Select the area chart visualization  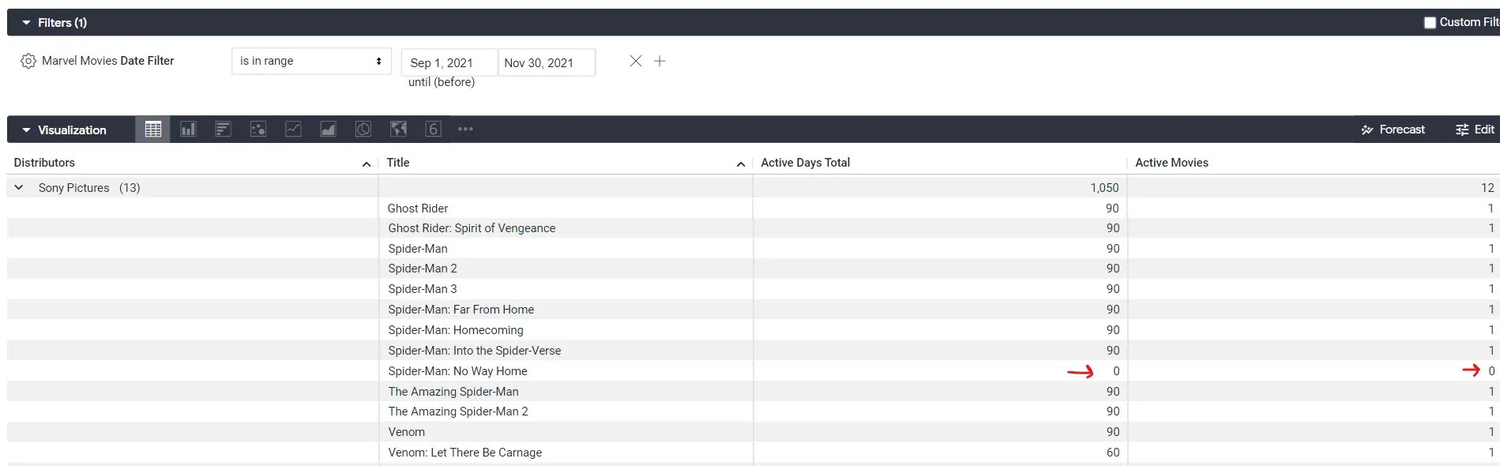[x=328, y=130]
